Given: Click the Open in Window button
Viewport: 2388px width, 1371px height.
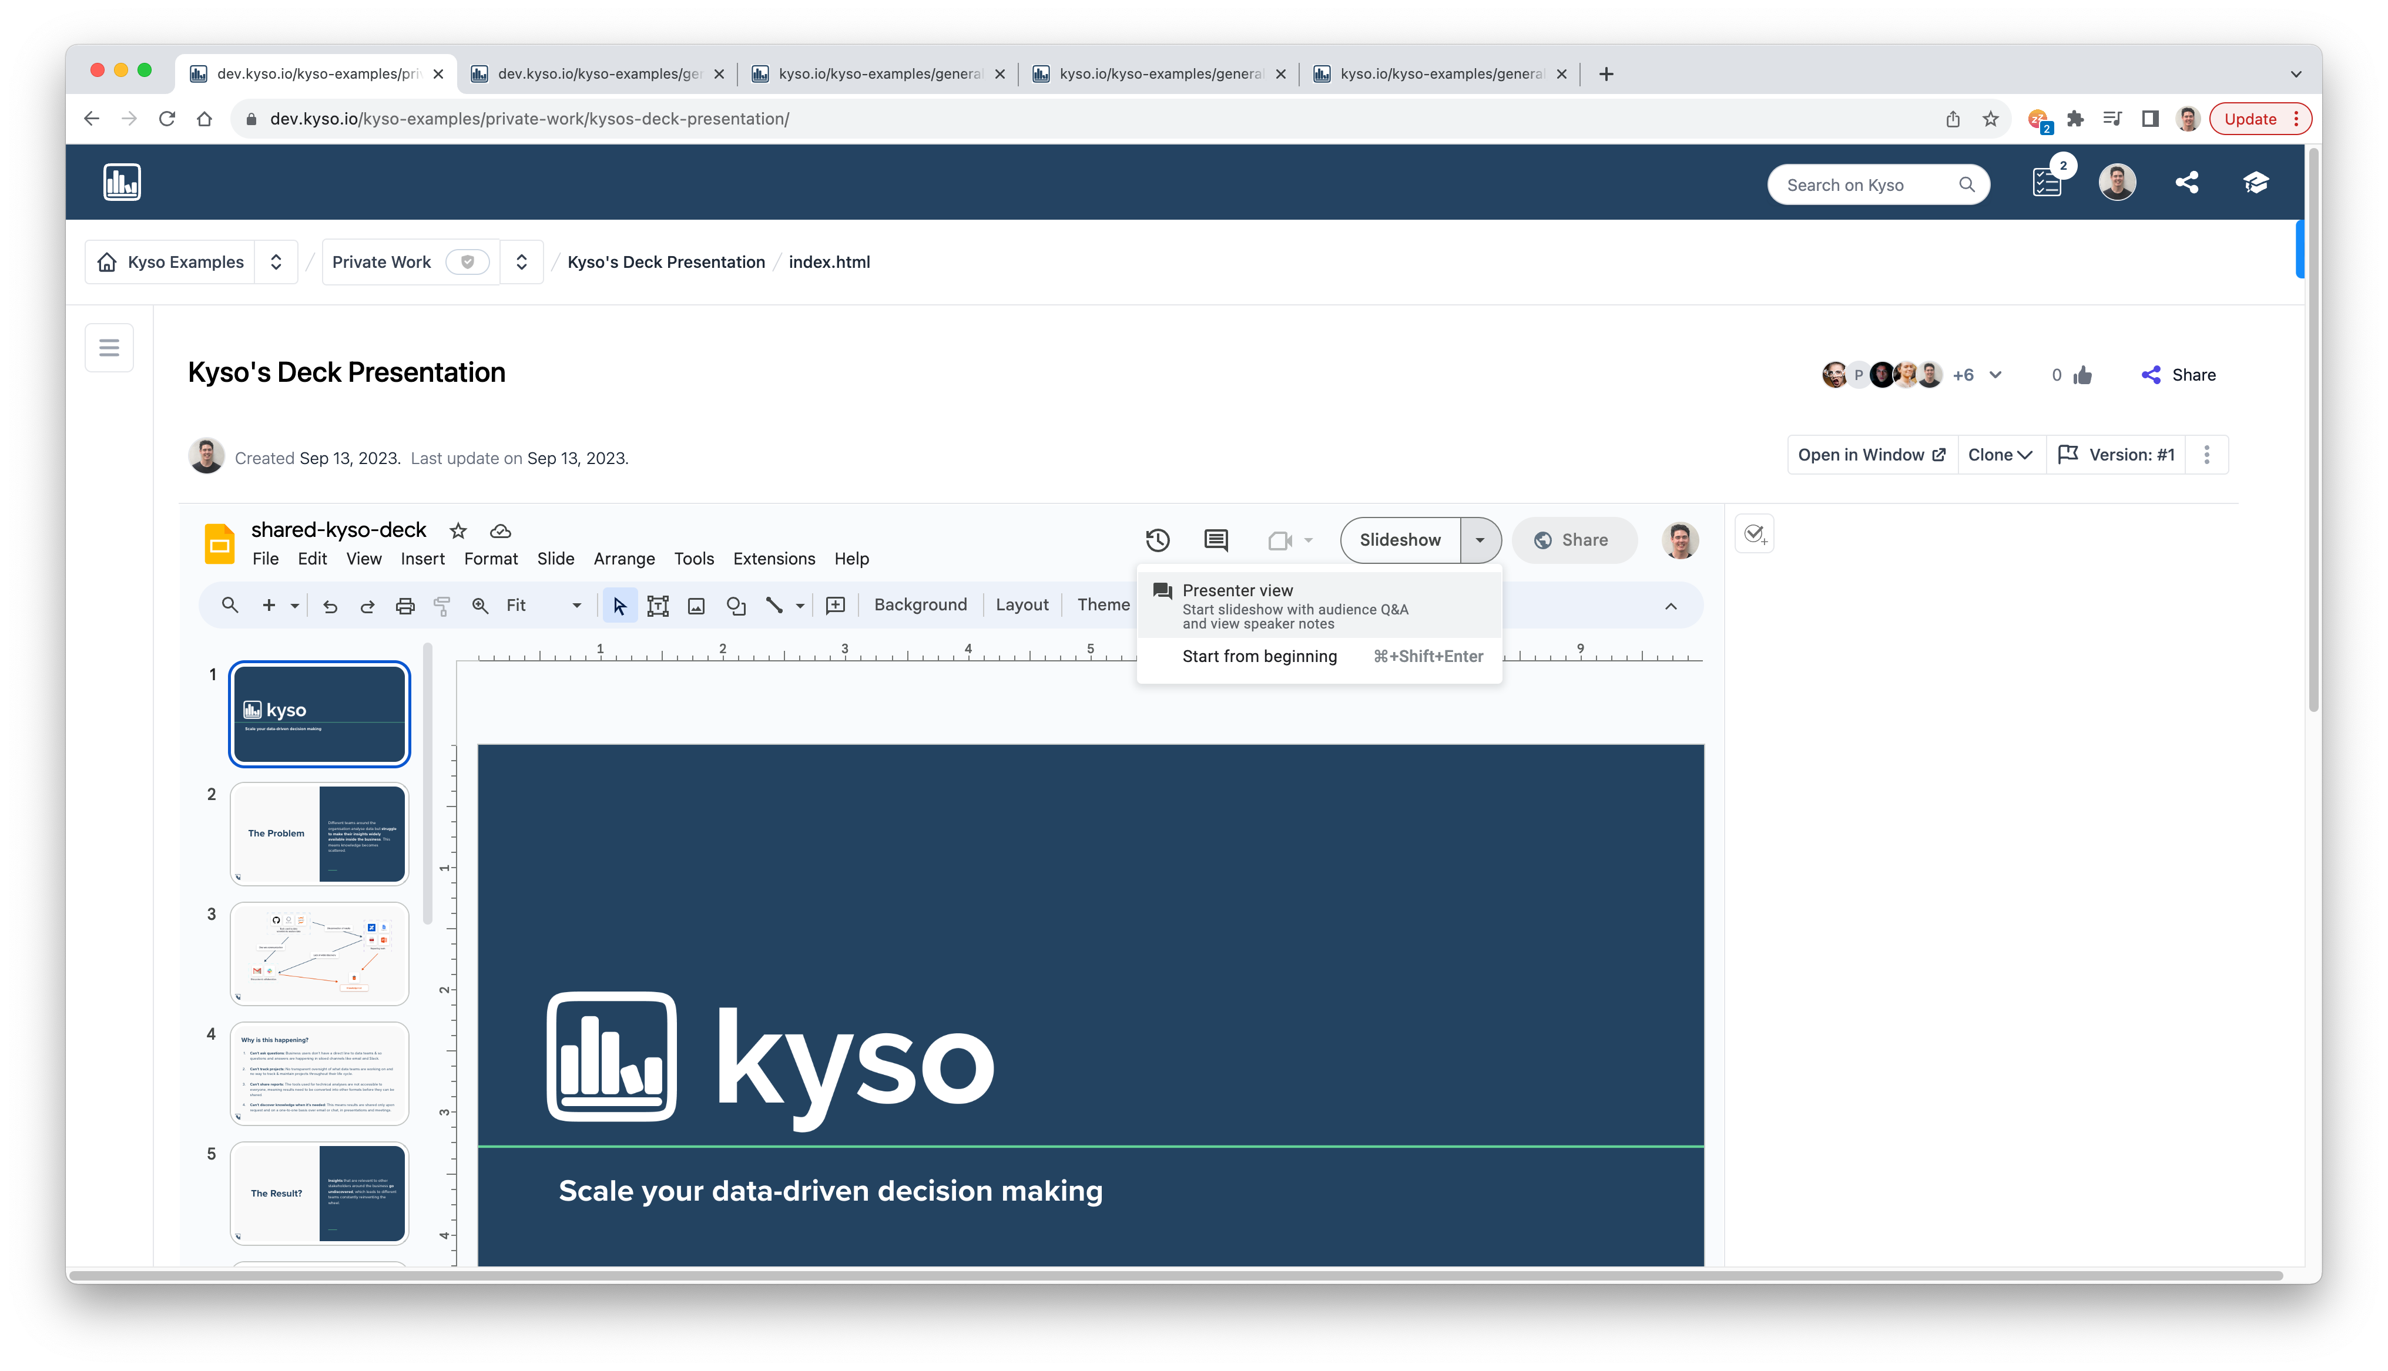Looking at the screenshot, I should pyautogui.click(x=1871, y=455).
